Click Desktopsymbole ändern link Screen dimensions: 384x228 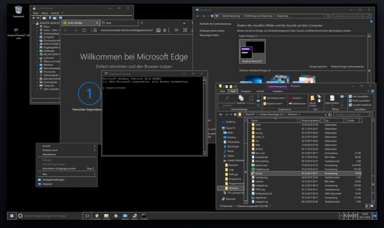click(212, 31)
